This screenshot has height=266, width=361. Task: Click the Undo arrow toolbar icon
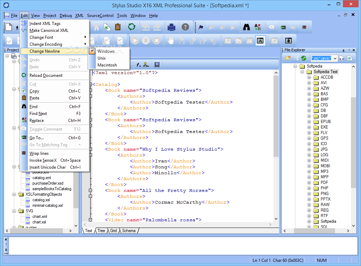[x=145, y=27]
